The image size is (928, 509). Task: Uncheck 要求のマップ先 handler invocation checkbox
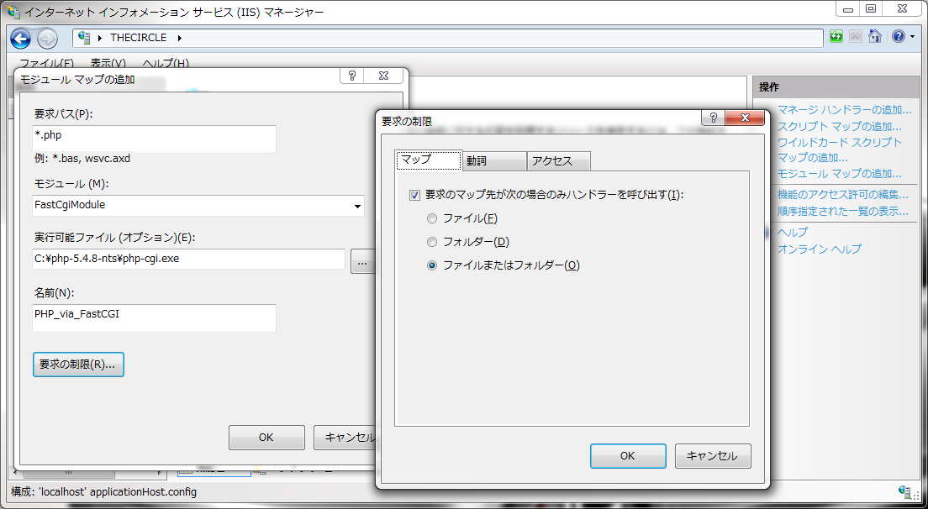(x=414, y=195)
